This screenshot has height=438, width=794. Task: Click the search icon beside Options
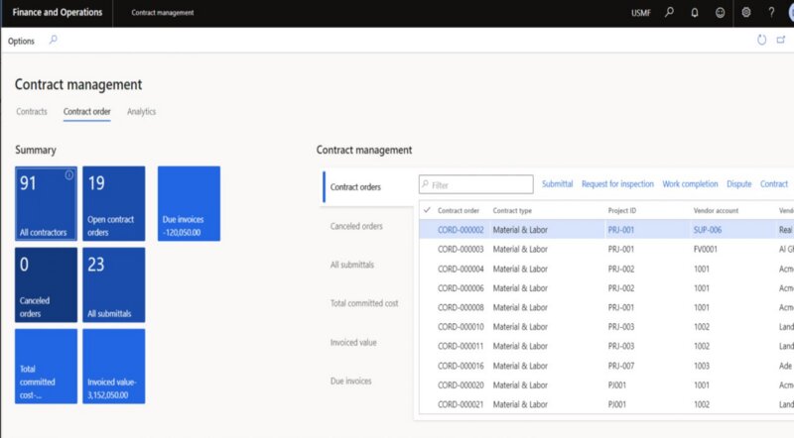[x=53, y=41]
